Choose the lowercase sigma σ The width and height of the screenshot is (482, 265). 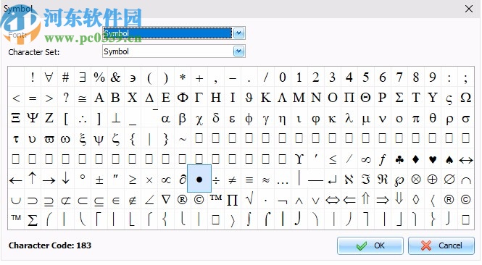466,119
